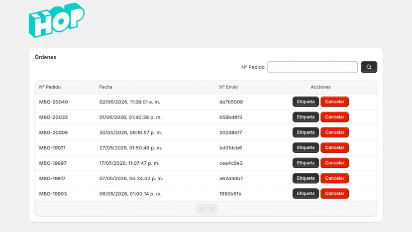Click the magnifying glass search button
Image resolution: width=412 pixels, height=232 pixels.
(x=369, y=67)
